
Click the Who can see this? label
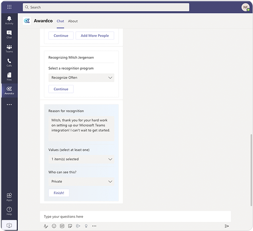coord(62,172)
